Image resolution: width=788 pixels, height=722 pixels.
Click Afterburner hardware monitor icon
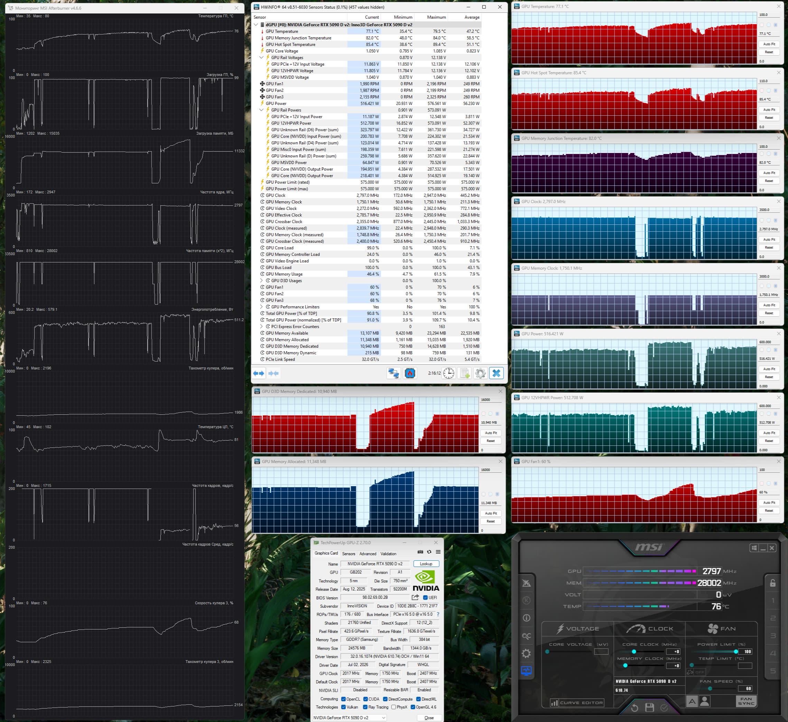[526, 671]
